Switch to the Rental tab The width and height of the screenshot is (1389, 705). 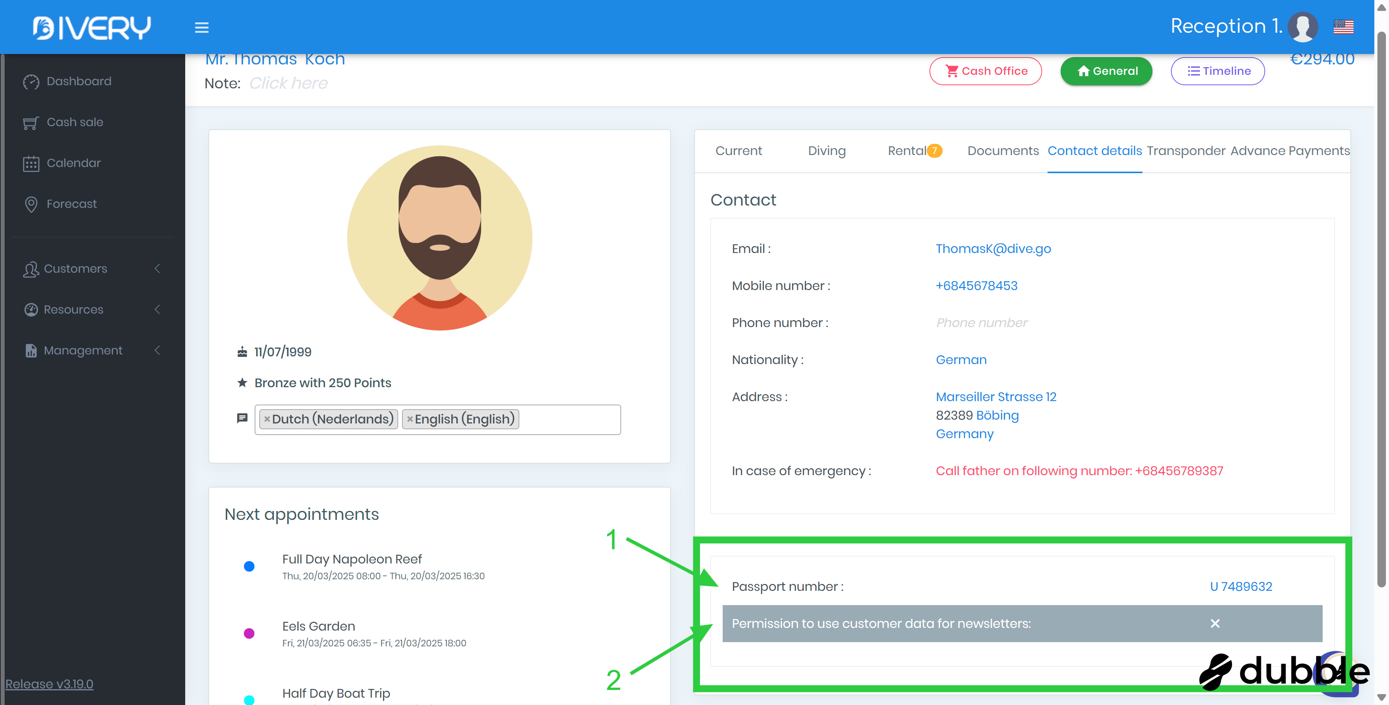tap(907, 151)
